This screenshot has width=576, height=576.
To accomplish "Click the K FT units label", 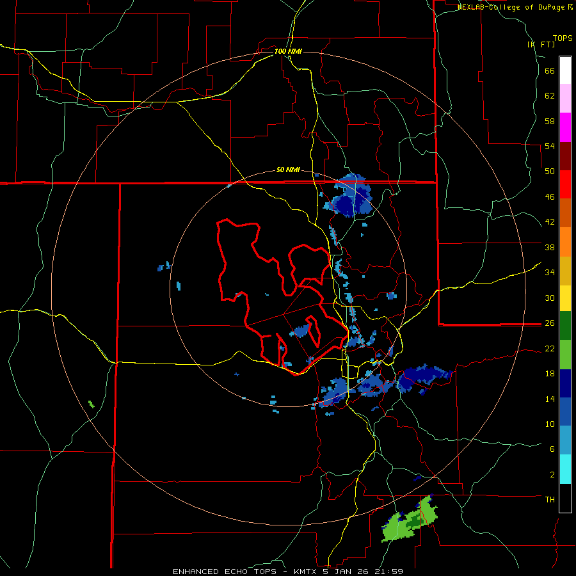I will (x=541, y=44).
